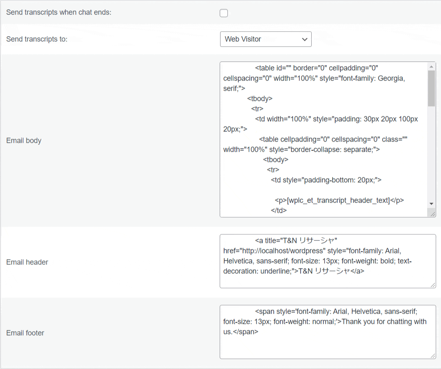Click the 'Email footer' label
This screenshot has width=441, height=369.
pyautogui.click(x=25, y=333)
